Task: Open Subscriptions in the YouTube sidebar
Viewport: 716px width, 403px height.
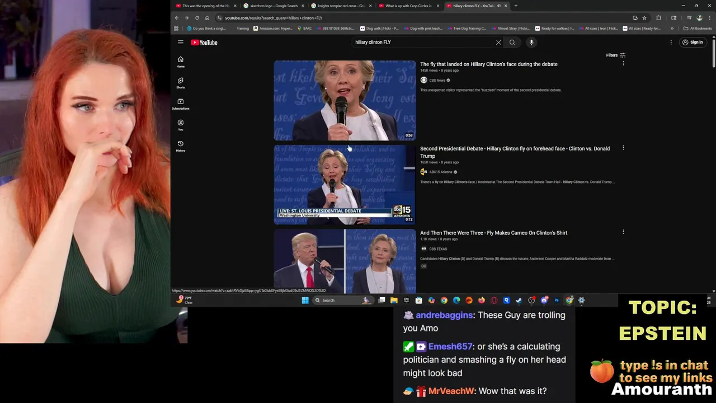Action: tap(181, 104)
